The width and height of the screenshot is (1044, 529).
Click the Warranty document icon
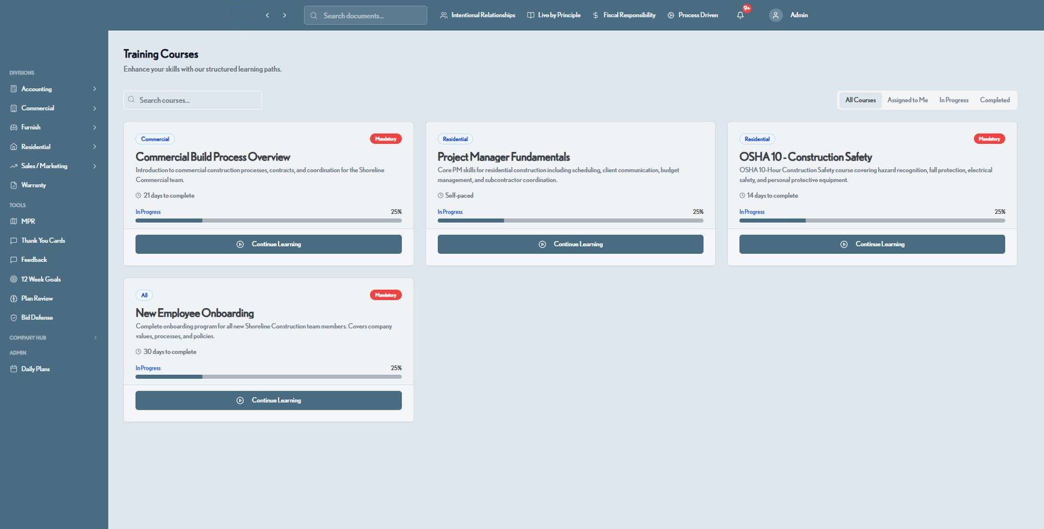pyautogui.click(x=14, y=185)
